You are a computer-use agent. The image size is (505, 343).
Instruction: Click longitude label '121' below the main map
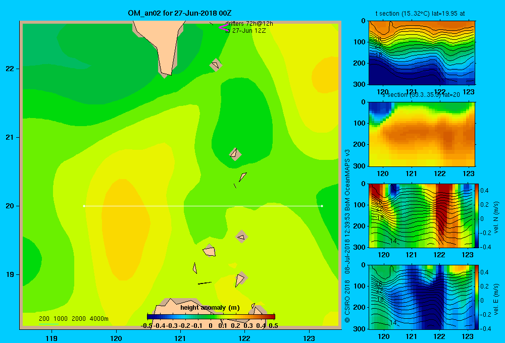tap(180, 338)
